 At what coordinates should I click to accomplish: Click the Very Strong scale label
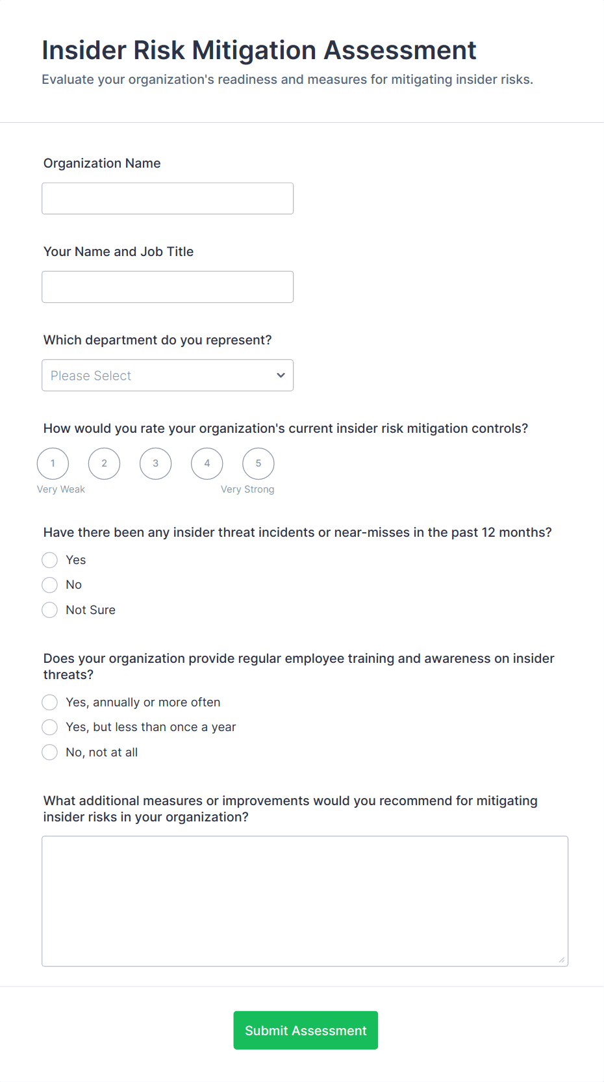pos(247,489)
